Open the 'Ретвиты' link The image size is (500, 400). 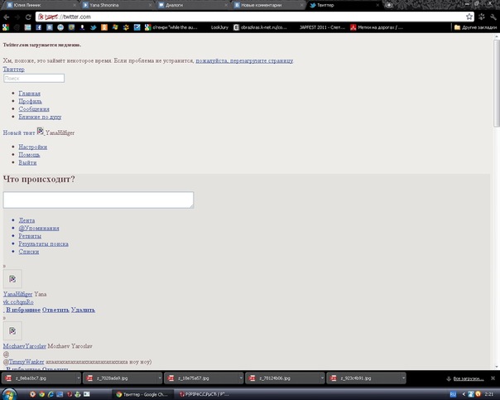tap(30, 236)
